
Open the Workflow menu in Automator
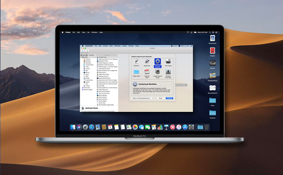tap(117, 46)
